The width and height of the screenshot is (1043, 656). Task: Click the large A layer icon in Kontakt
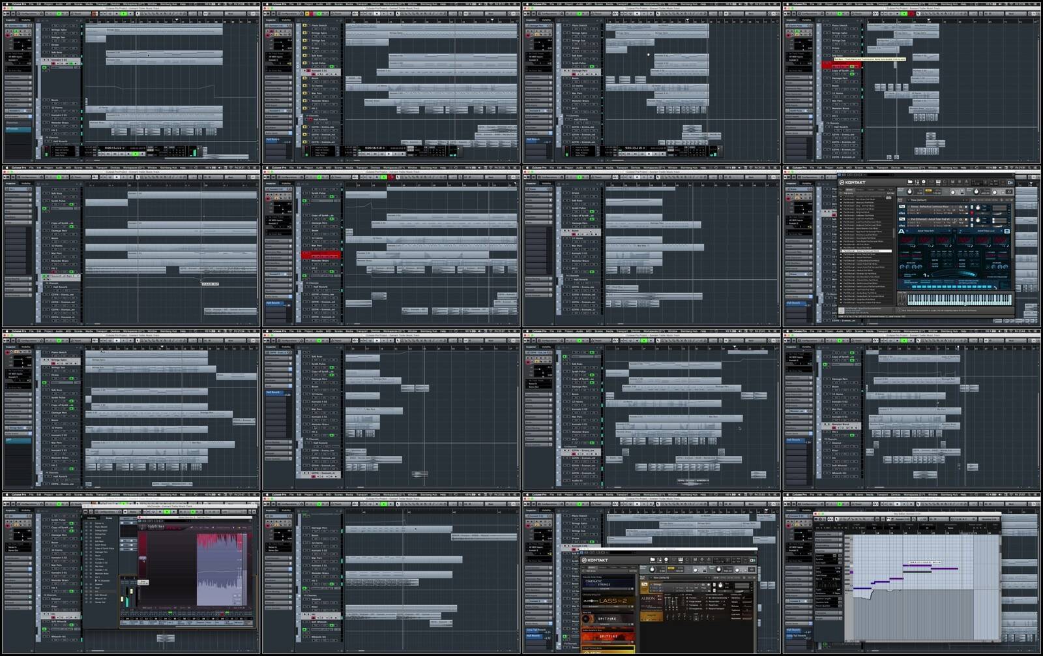tap(902, 231)
